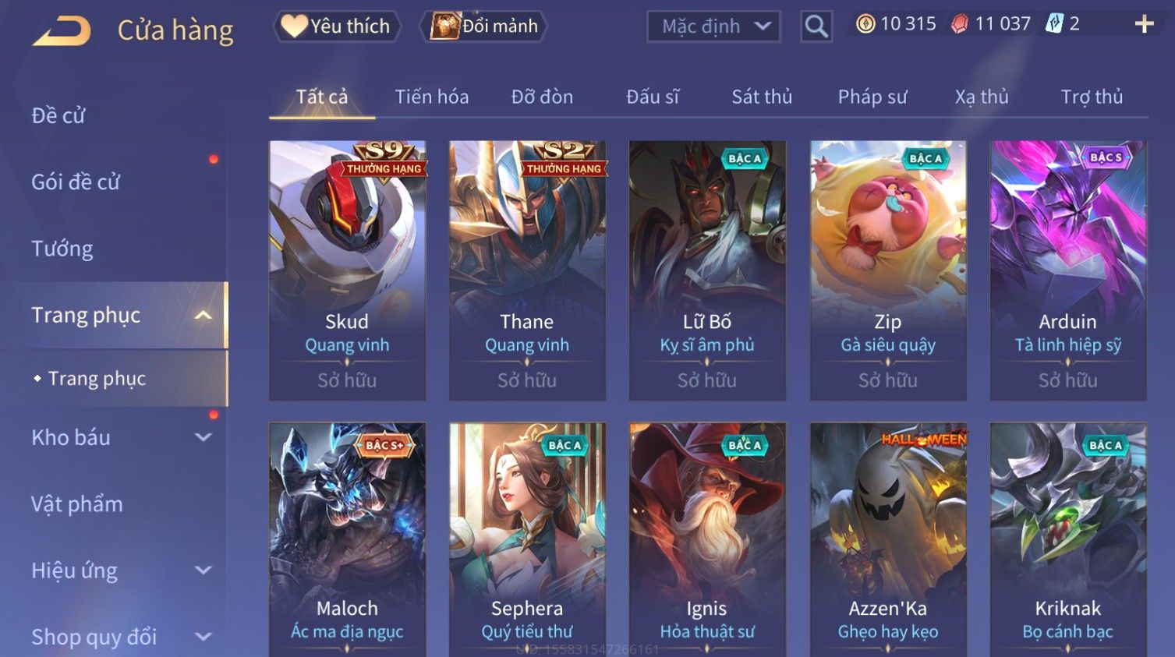Open the Mặc định sort dropdown
1175x657 pixels.
[713, 27]
